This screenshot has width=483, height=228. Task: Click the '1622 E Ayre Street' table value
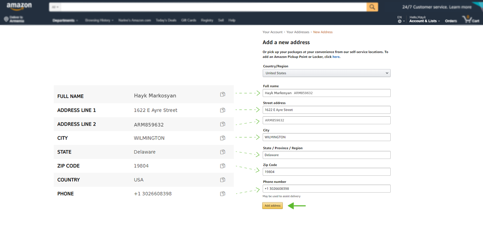pos(156,110)
